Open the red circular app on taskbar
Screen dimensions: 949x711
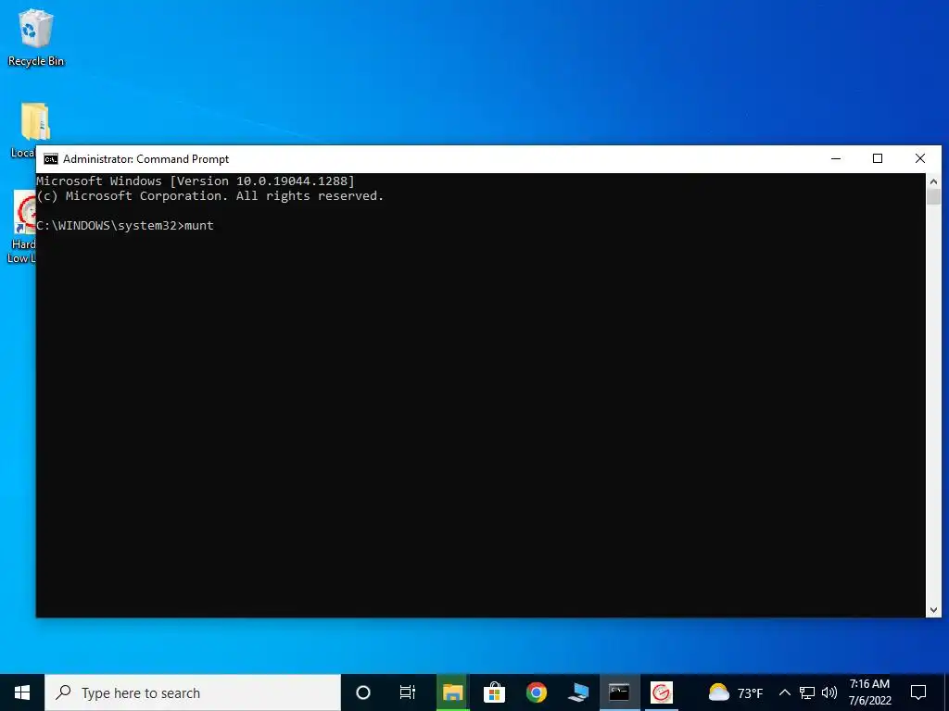click(661, 692)
